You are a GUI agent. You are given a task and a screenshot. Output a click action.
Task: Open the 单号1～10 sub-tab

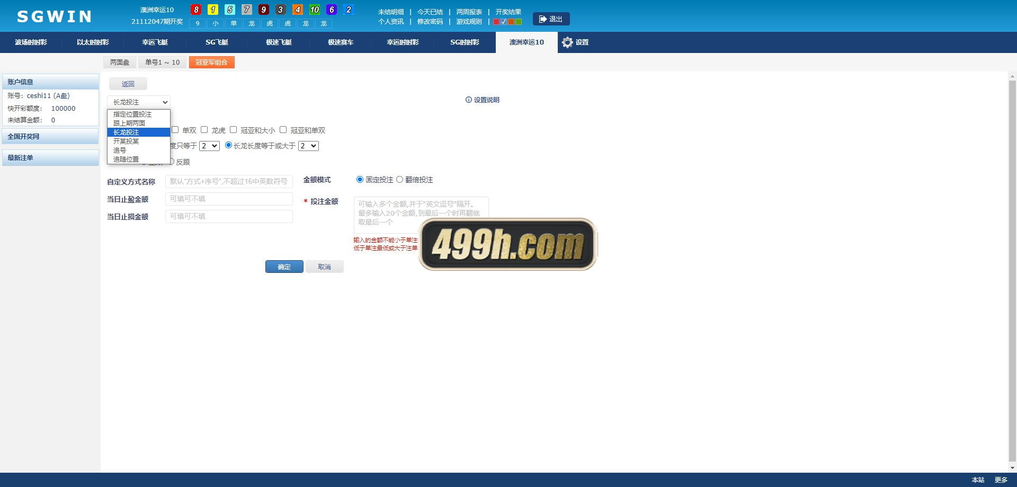pos(162,63)
